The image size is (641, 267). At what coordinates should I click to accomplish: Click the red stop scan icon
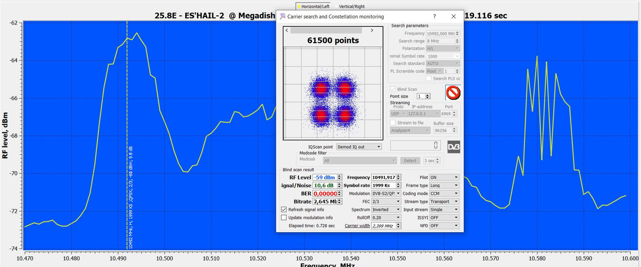tap(453, 93)
